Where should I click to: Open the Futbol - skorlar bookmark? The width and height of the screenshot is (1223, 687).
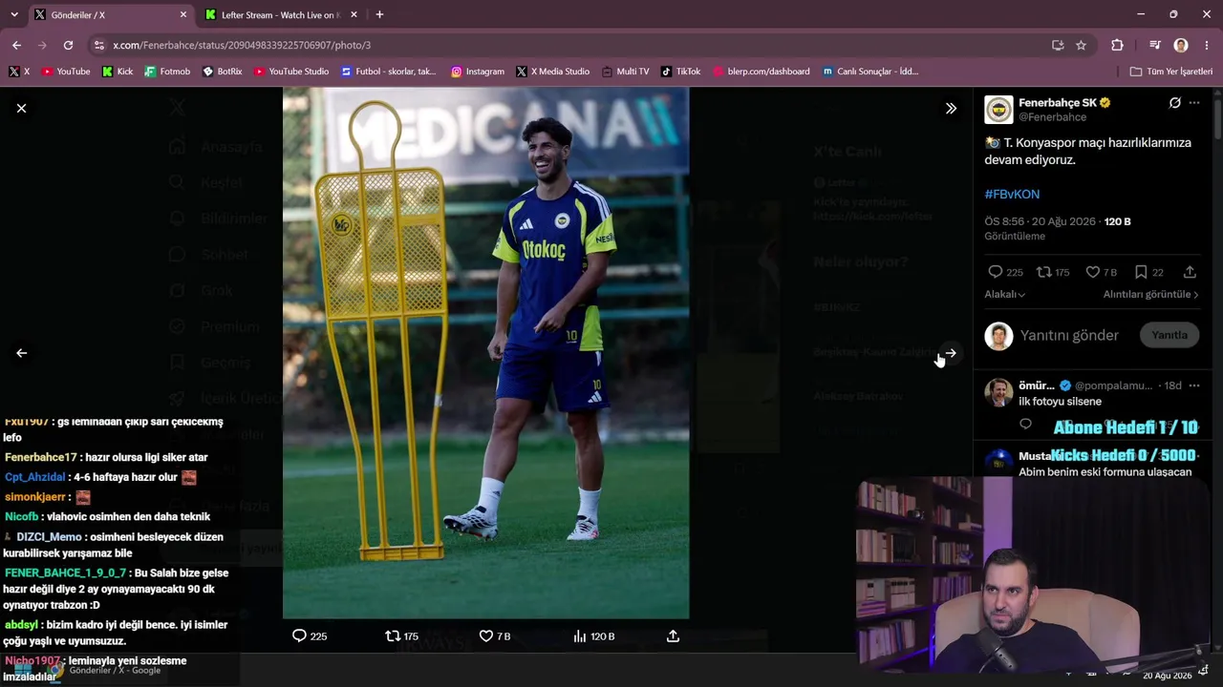(389, 72)
